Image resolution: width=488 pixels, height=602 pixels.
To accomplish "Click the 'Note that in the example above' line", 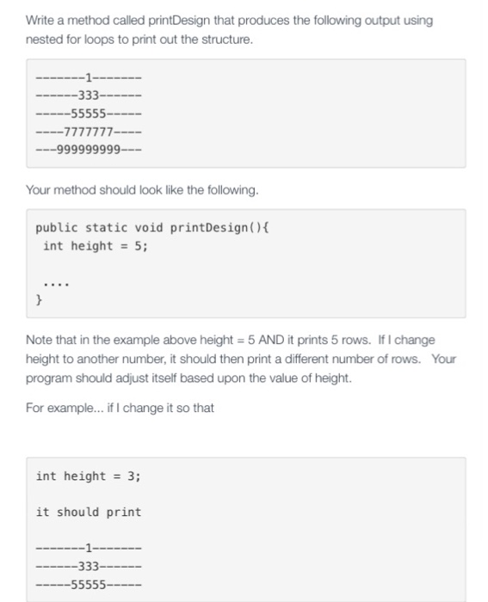I will 230,340.
